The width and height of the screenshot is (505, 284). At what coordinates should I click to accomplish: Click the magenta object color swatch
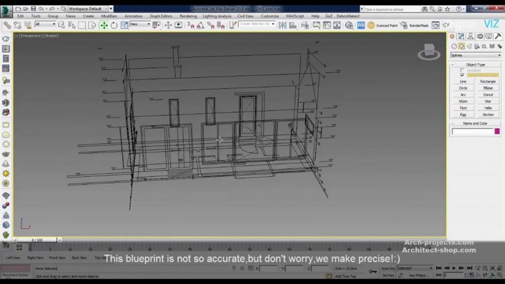coord(499,132)
